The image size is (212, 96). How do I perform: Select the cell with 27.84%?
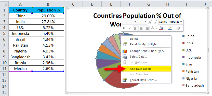pyautogui.click(x=48, y=22)
